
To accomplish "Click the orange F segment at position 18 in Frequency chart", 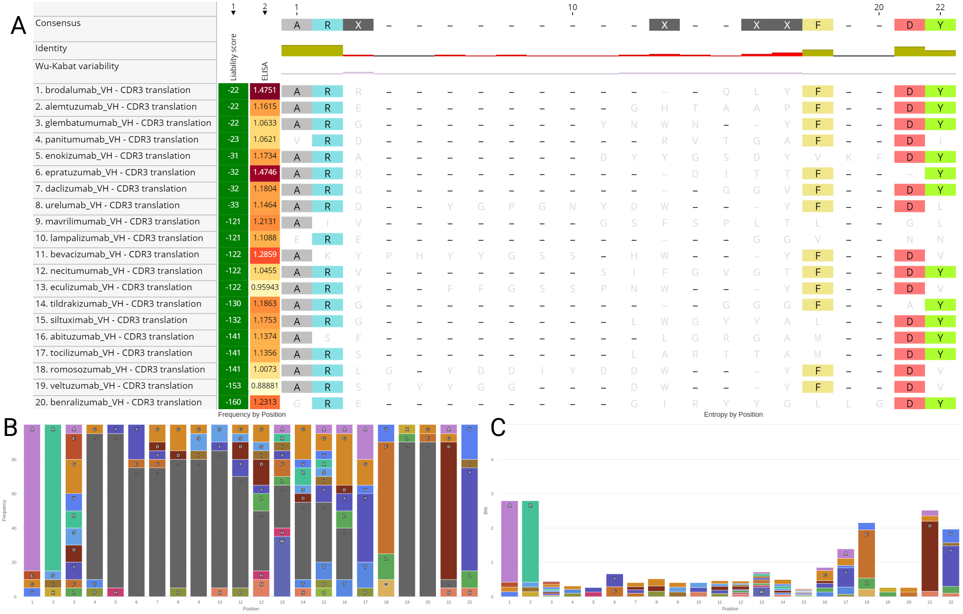I will point(386,498).
